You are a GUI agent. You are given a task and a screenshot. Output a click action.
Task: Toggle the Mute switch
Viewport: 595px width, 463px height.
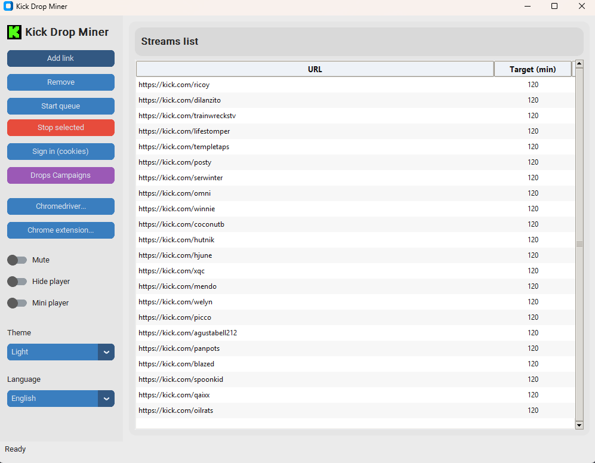[x=17, y=260]
